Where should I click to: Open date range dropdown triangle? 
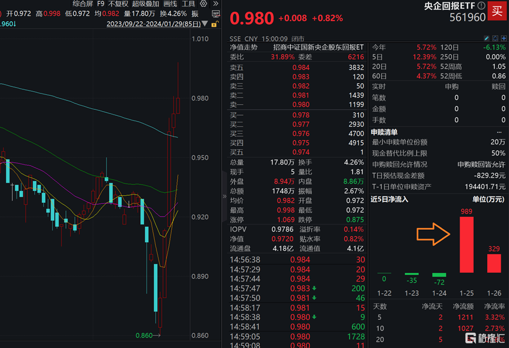click(205, 24)
